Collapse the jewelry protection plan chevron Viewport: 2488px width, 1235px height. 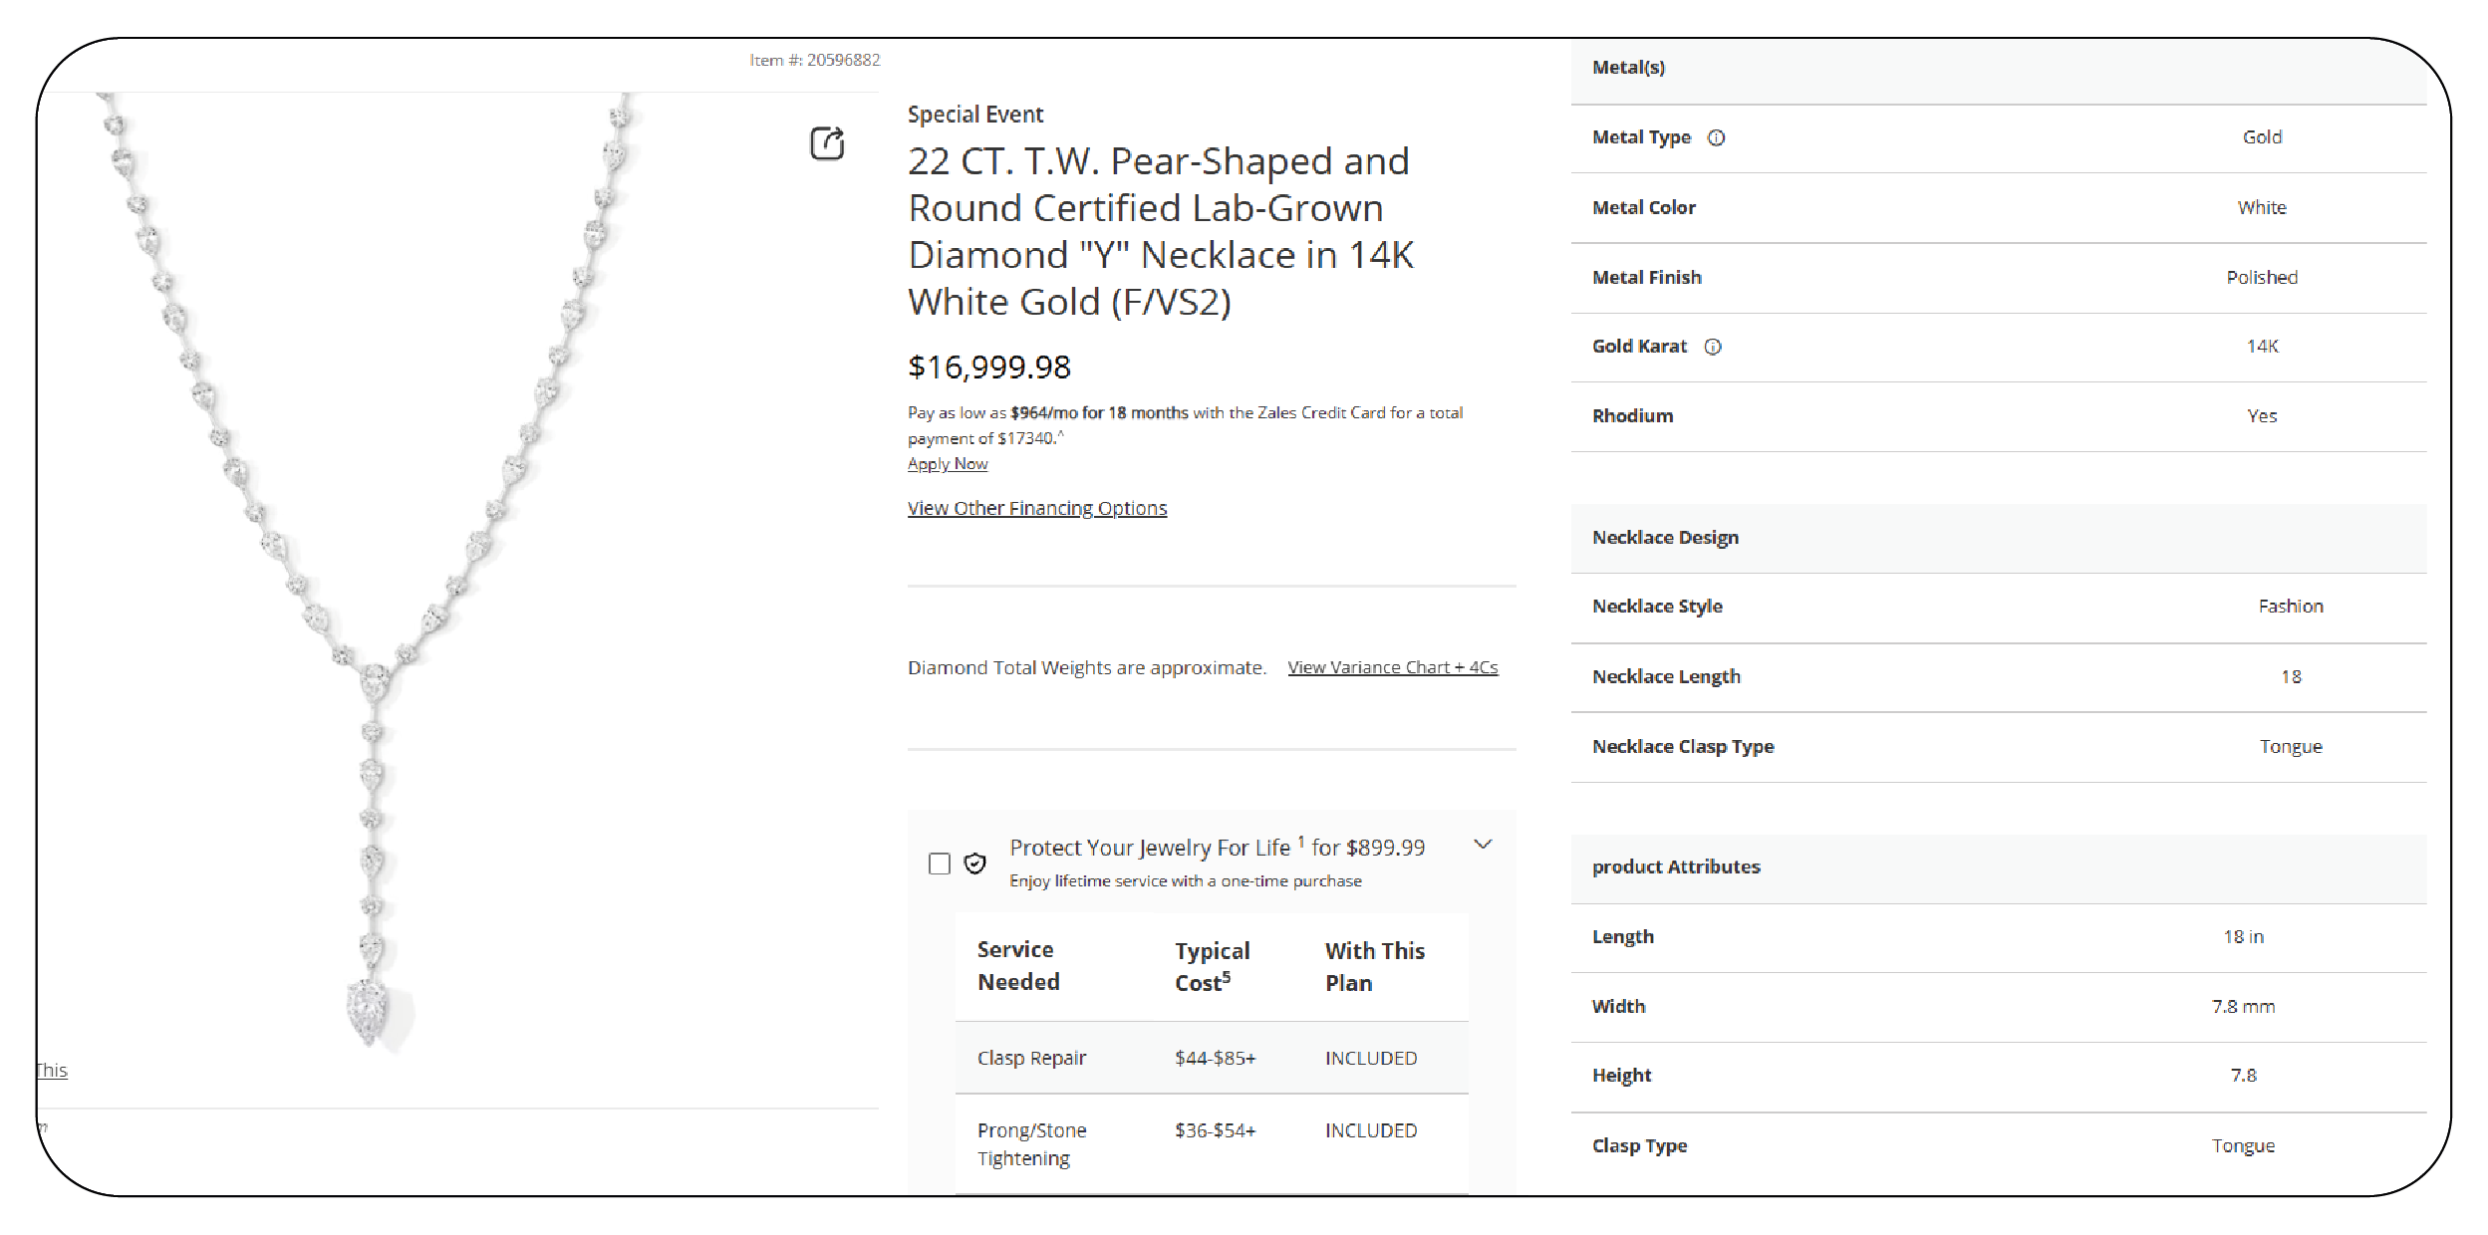[1482, 845]
